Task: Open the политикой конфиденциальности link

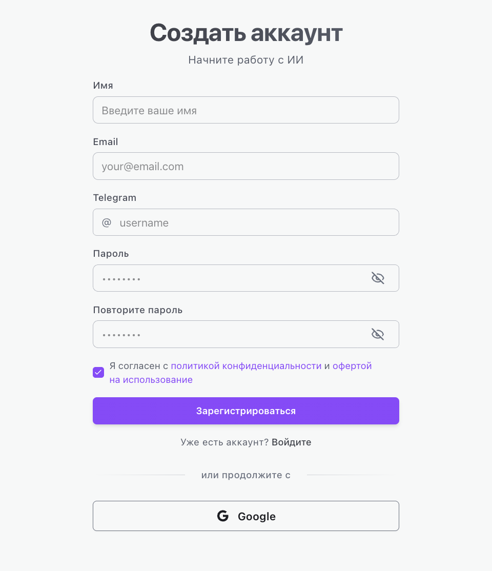Action: point(246,366)
